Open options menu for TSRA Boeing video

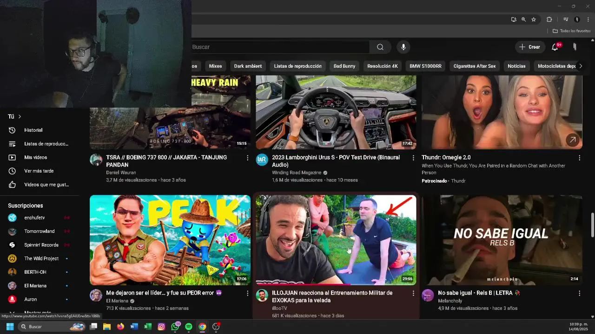(x=247, y=158)
